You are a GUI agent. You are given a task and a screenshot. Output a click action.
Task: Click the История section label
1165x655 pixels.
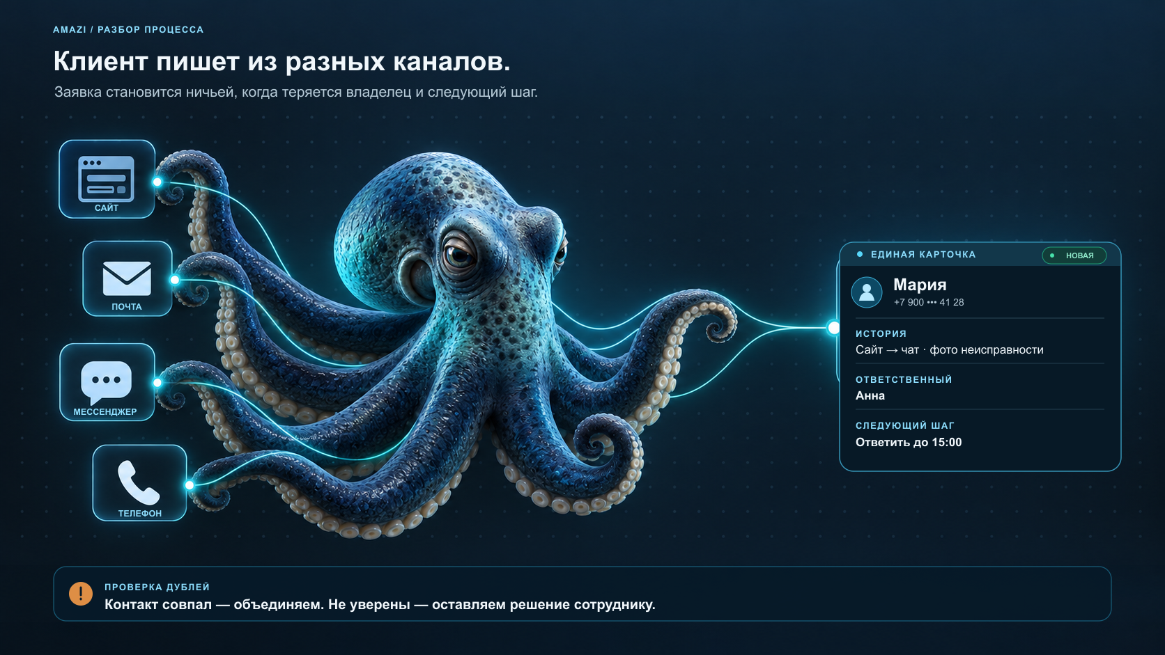pyautogui.click(x=881, y=334)
